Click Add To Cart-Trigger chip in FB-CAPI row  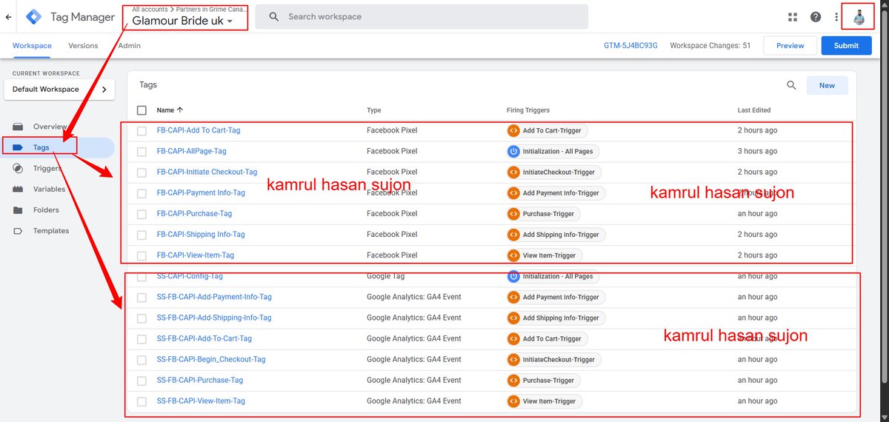click(547, 130)
